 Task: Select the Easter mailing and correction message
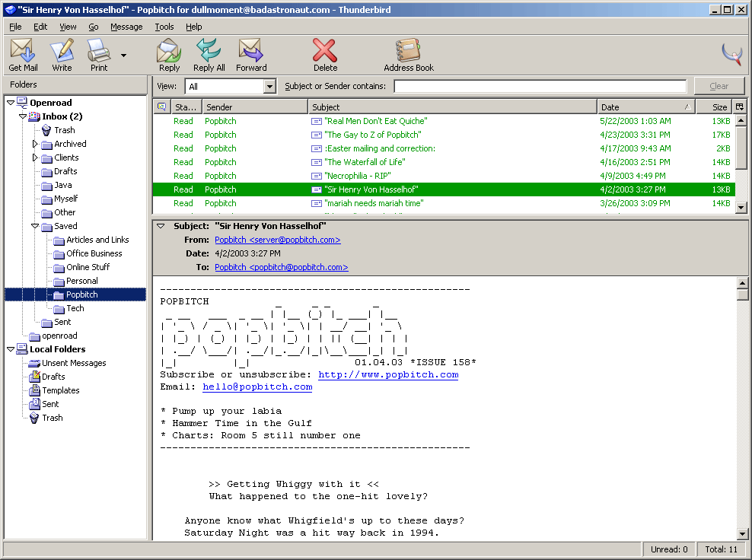(444, 148)
